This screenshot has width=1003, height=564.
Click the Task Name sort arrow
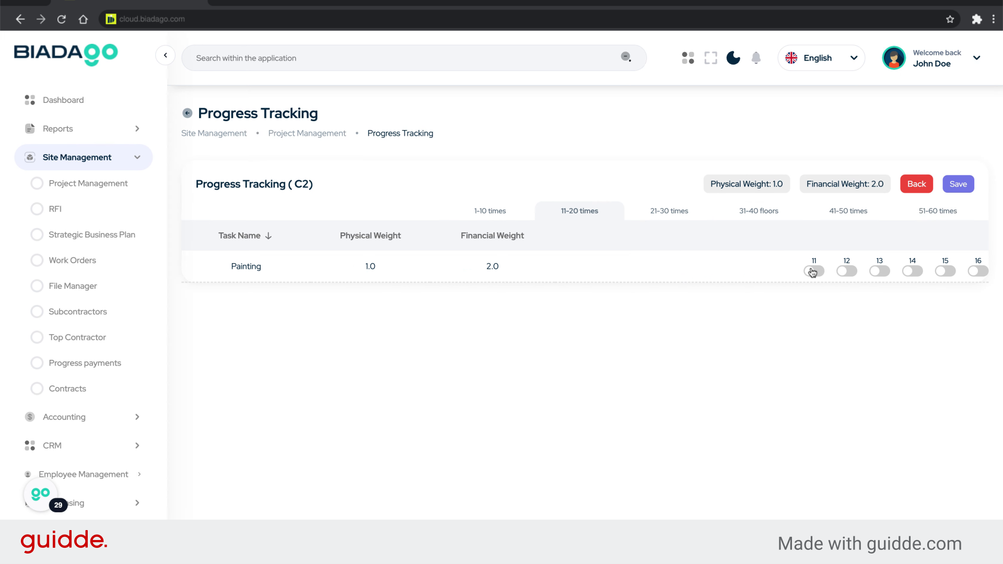pos(269,236)
